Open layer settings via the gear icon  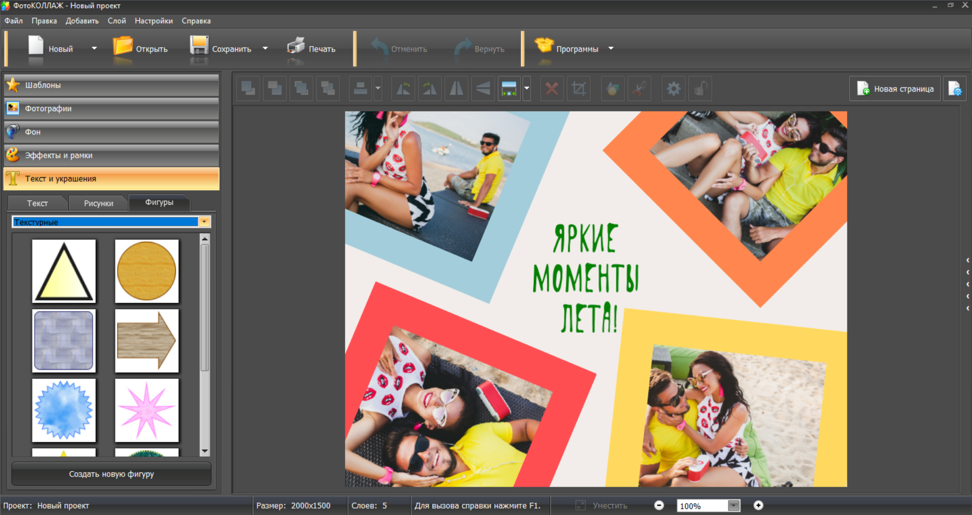tap(673, 89)
